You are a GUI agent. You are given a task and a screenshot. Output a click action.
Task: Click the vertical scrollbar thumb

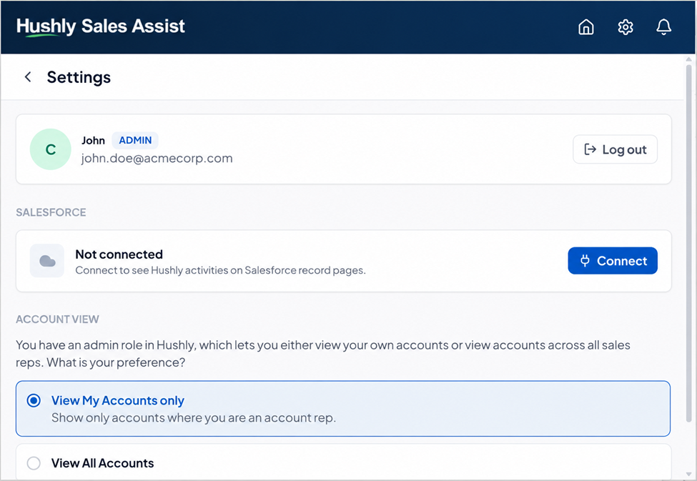689,244
